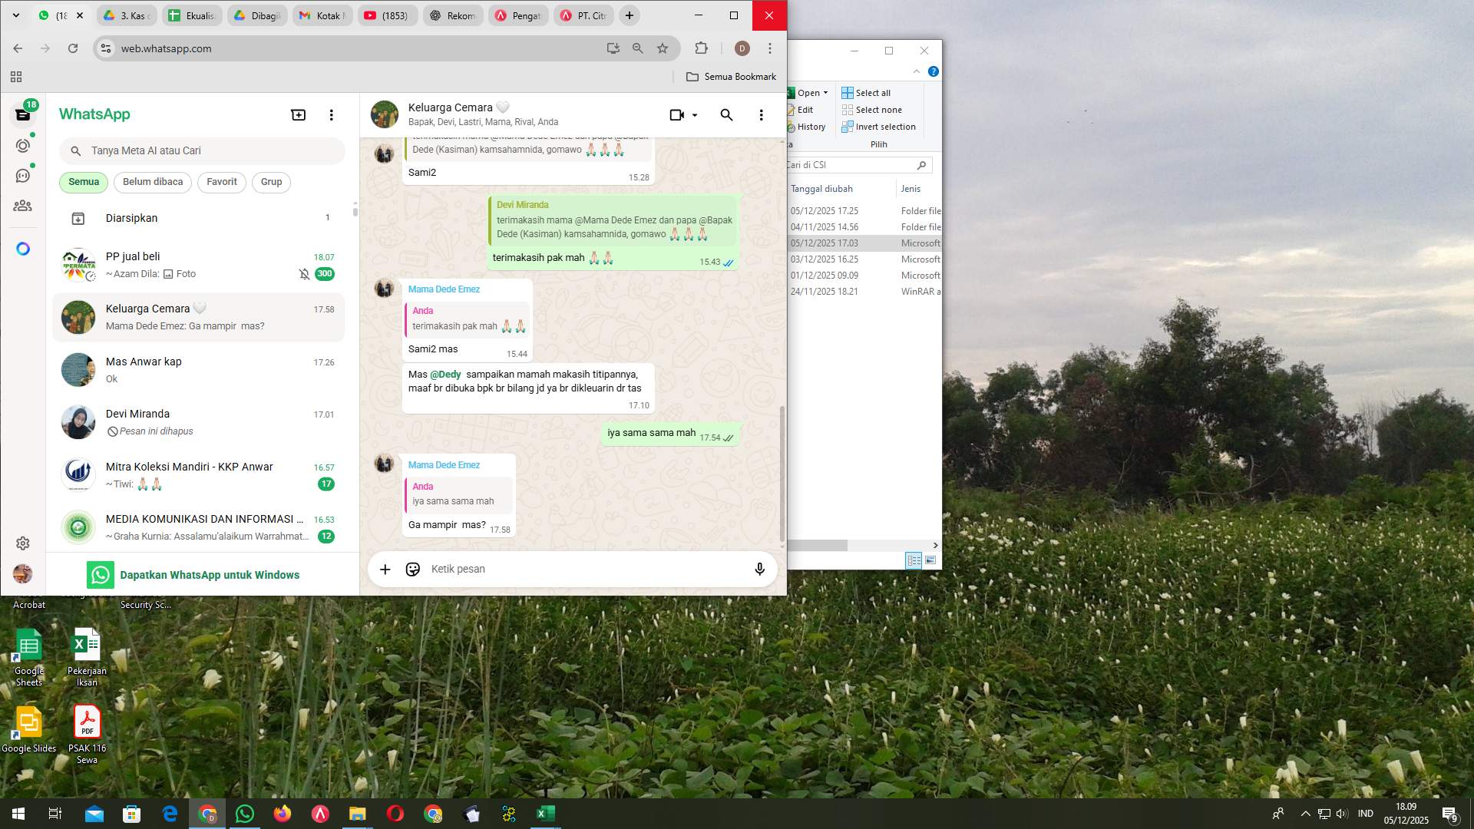Open Meta AI in the WhatsApp sidebar
The height and width of the screenshot is (829, 1474).
23,249
